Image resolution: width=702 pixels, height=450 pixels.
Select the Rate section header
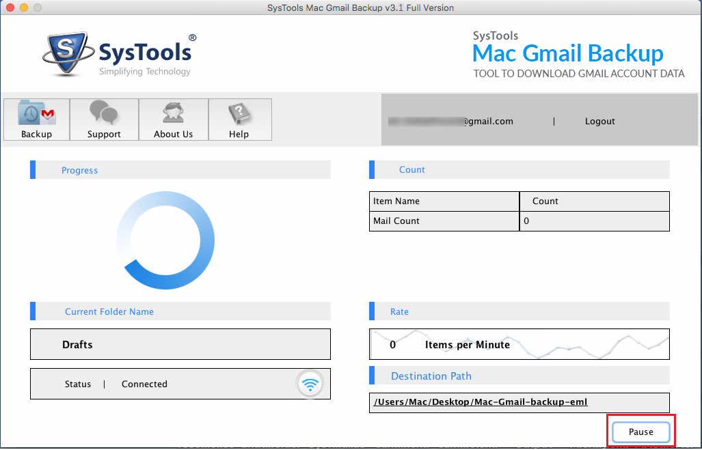tap(519, 311)
